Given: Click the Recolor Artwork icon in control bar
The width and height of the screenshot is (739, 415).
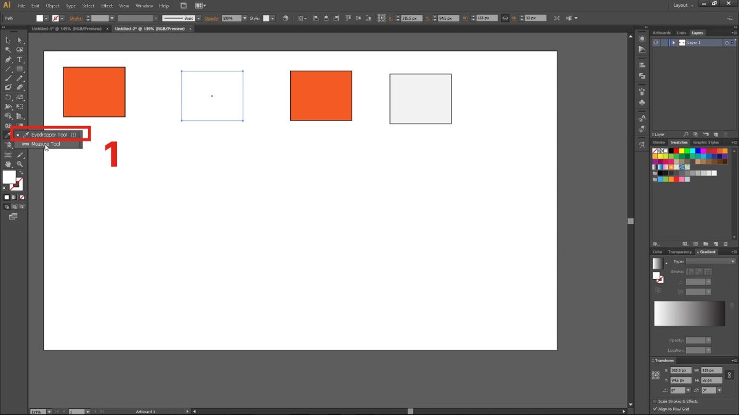Looking at the screenshot, I should coord(285,18).
